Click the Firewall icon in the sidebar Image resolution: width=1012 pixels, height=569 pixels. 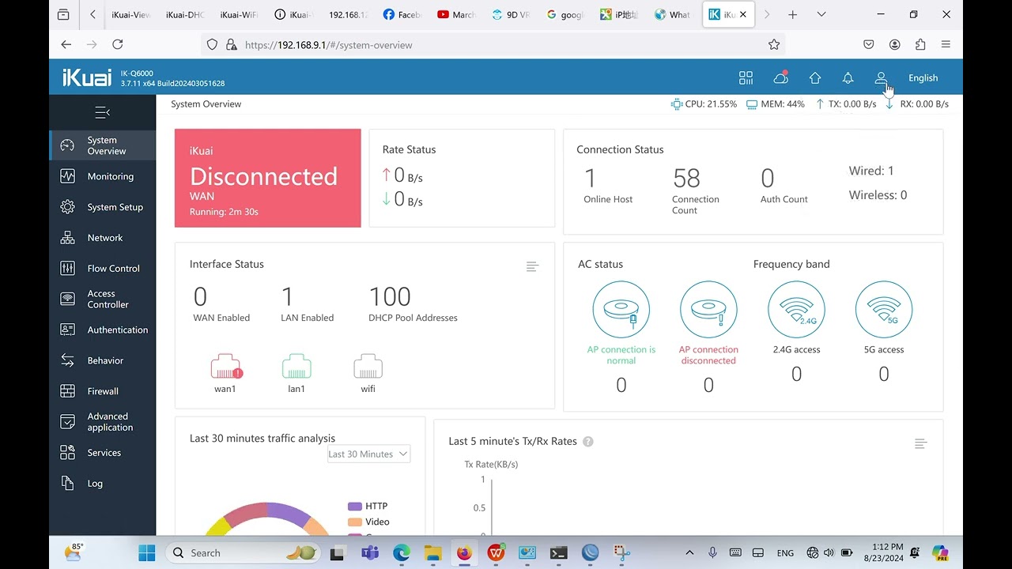(68, 391)
